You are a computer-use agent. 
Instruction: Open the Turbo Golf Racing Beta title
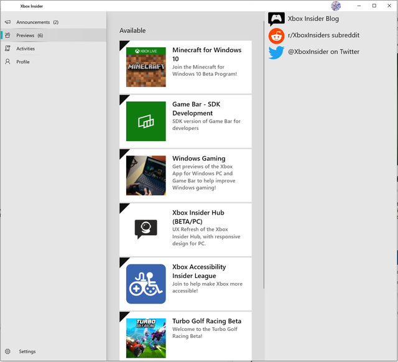(x=207, y=321)
